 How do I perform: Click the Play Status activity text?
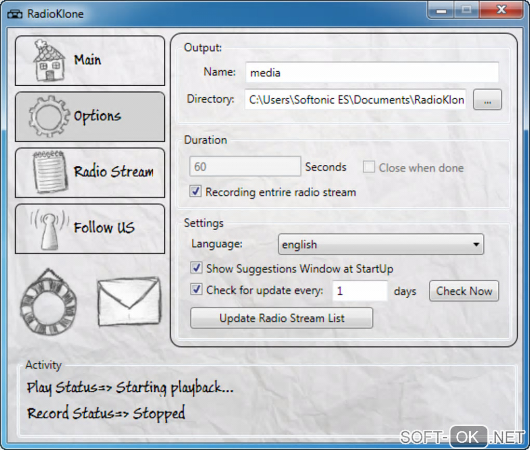[130, 388]
